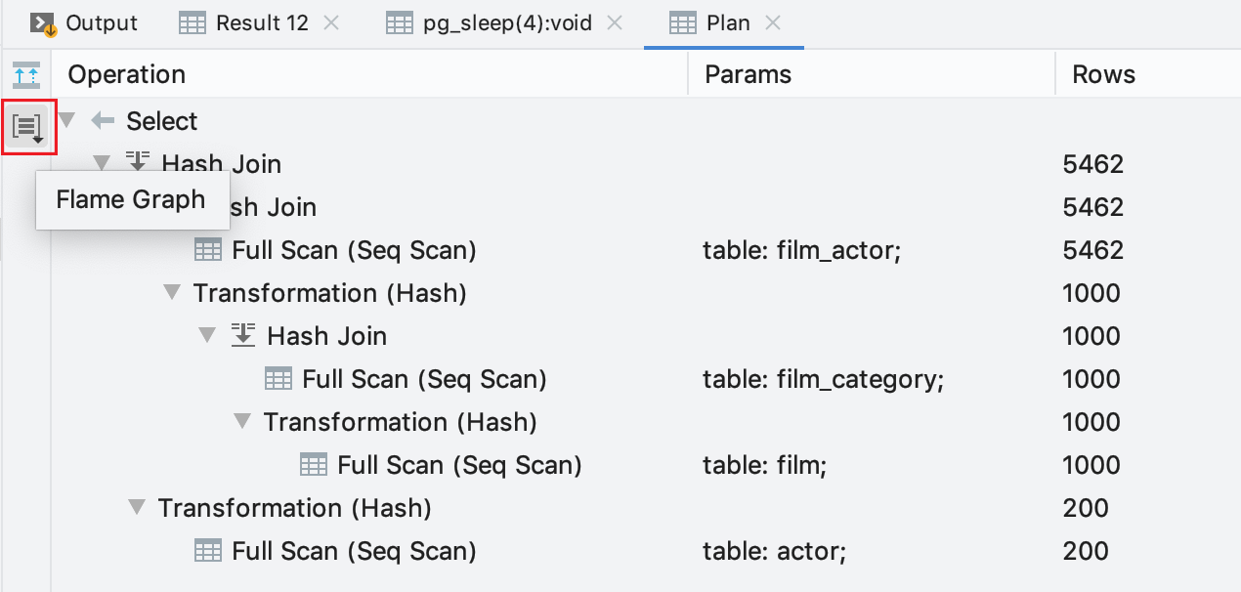The image size is (1241, 592).
Task: Close the Plan tab
Action: (773, 23)
